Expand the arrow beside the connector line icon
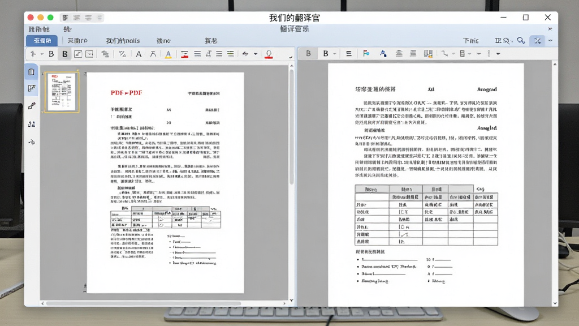Screen dimensions: 579x326 tap(453, 54)
